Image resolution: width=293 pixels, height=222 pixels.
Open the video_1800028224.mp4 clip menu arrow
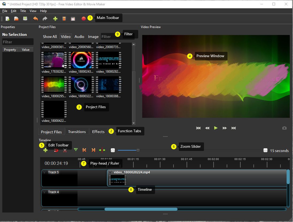(110, 172)
